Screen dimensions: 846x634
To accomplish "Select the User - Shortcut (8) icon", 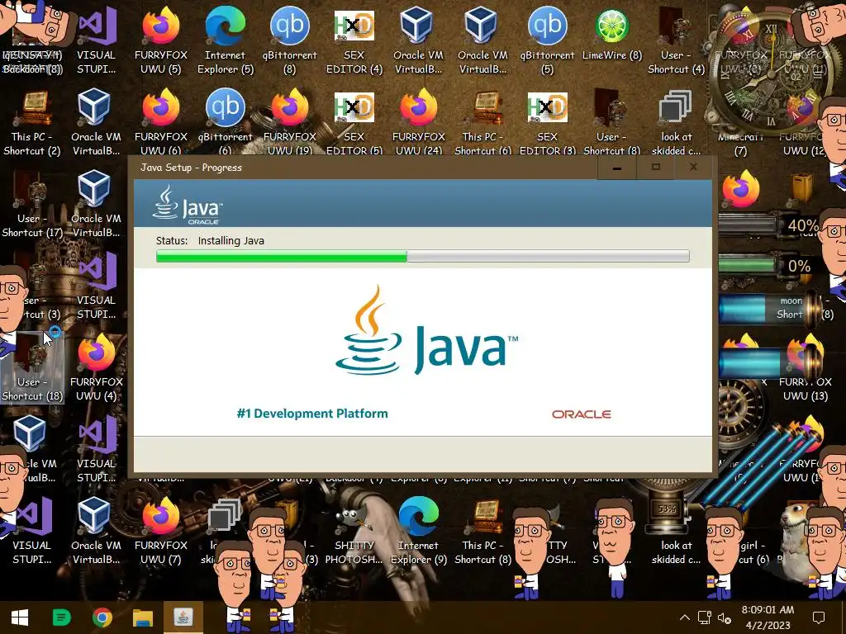I will [x=612, y=122].
